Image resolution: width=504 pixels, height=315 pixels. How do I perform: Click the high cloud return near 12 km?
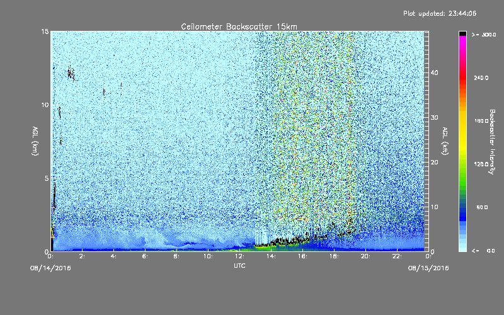[71, 74]
